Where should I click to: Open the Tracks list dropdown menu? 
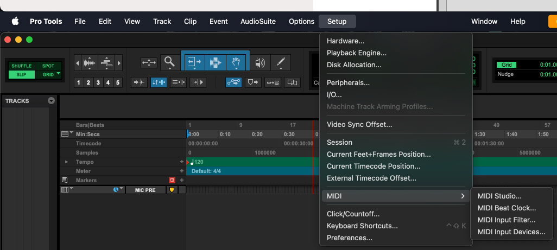click(x=52, y=101)
